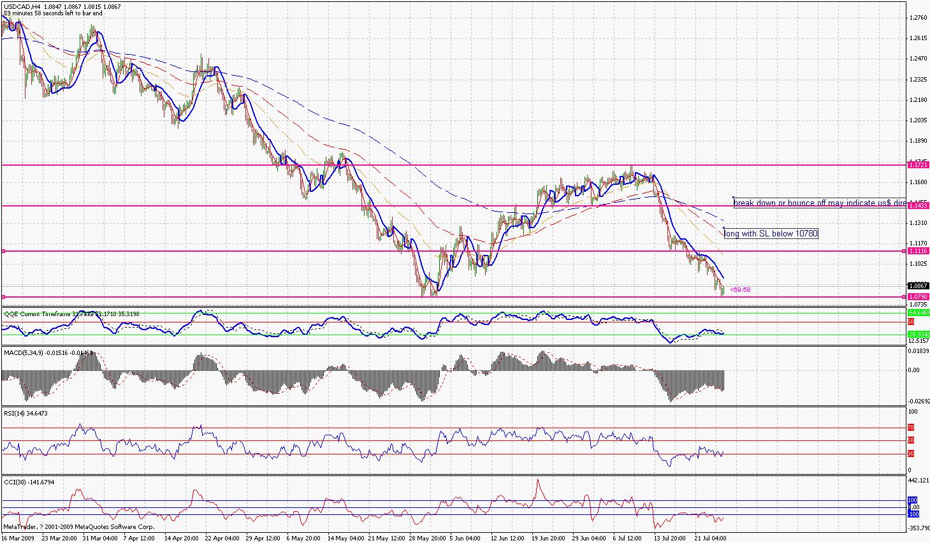This screenshot has height=543, width=930.
Task: Click the 16 Mar 2009 date label
Action: pos(18,539)
